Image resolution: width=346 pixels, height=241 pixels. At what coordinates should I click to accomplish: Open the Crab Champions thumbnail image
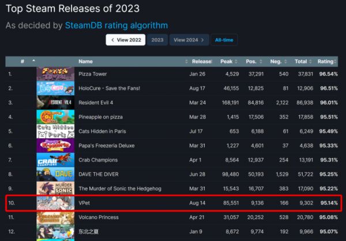[x=55, y=160]
